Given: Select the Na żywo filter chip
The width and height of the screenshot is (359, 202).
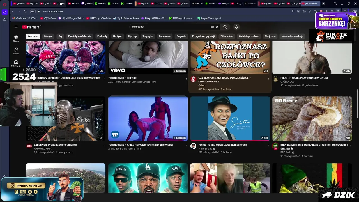Looking at the screenshot, I should pyautogui.click(x=118, y=36).
